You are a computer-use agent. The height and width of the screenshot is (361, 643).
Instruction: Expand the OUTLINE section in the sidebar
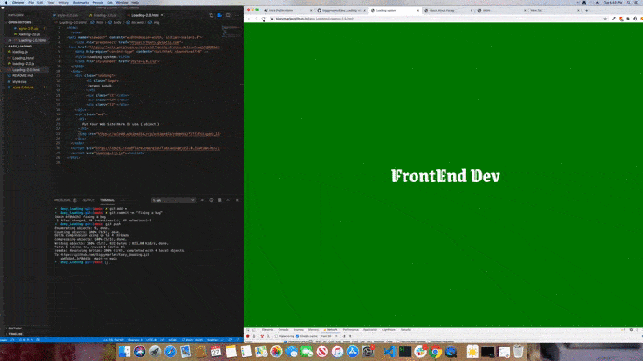pos(15,328)
